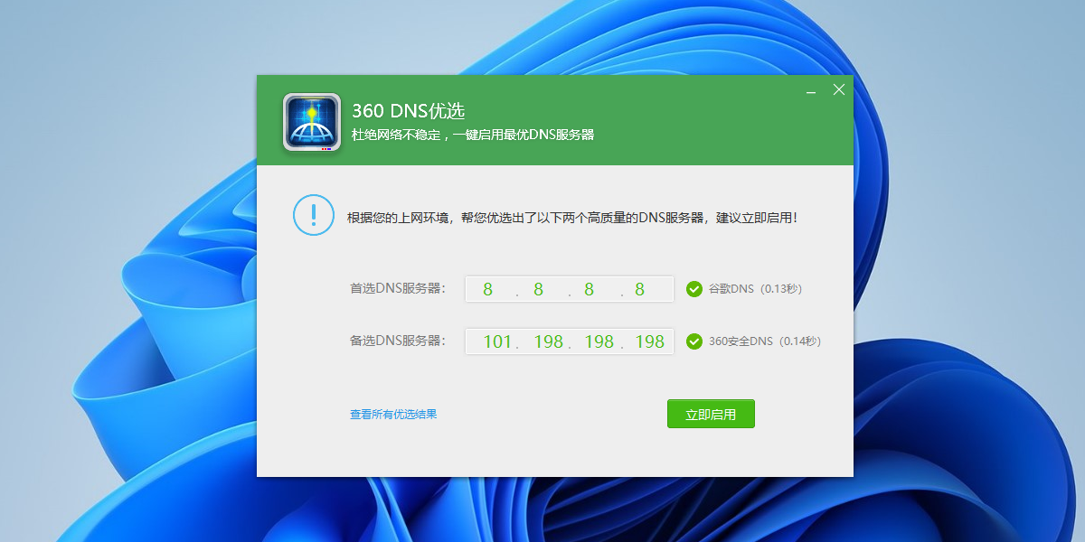Select the 360 DNS优选 title text

click(x=408, y=111)
